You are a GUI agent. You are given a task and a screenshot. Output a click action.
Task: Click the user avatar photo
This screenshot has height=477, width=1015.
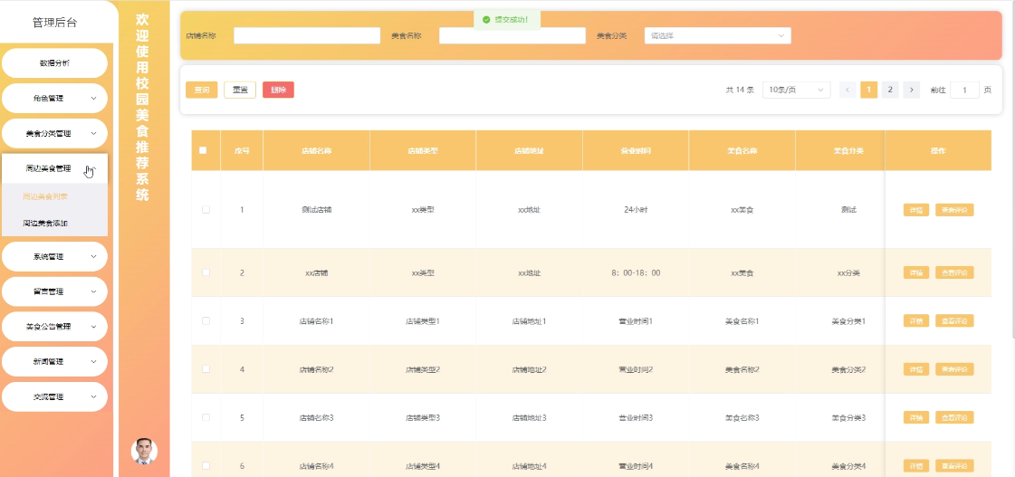144,451
